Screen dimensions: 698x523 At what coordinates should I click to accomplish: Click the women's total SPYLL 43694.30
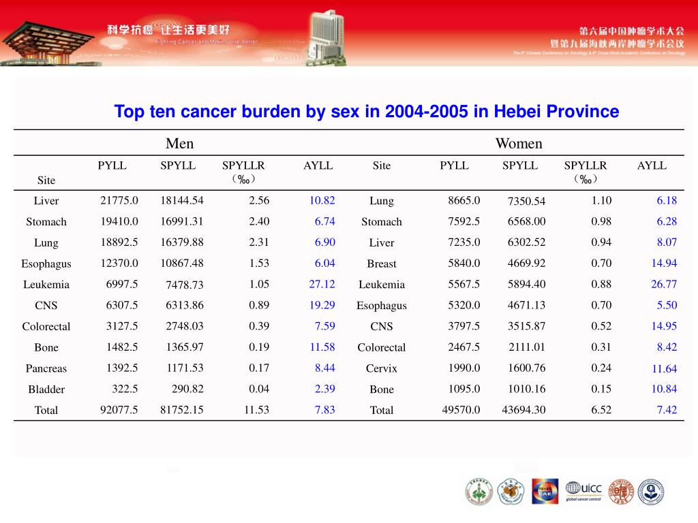(523, 409)
